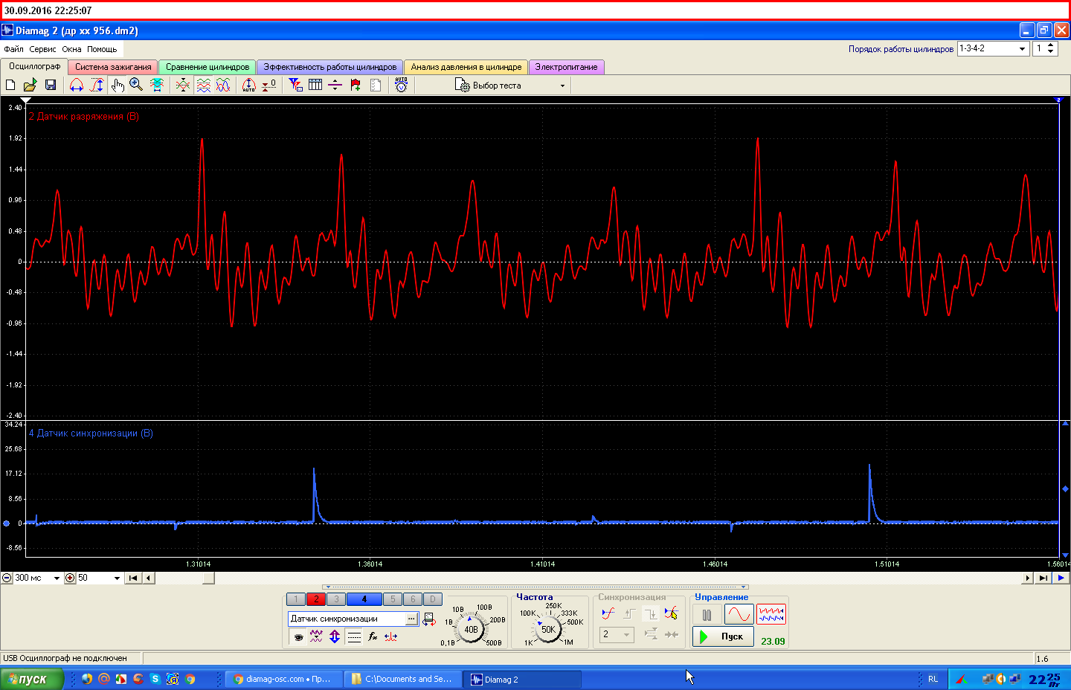1071x690 pixels.
Task: Open the cylinder firing order 1-3-4-2 dropdown
Action: [x=1022, y=48]
